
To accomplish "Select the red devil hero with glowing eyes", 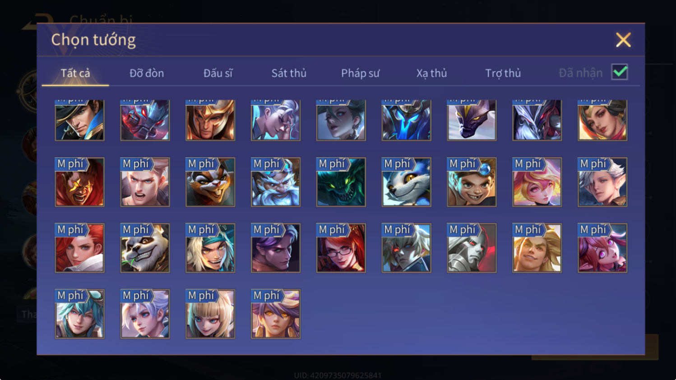I will [79, 182].
